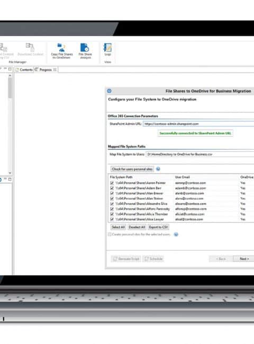The image size is (254, 344).
Task: Click help icon beside Check for users button
Action: click(158, 169)
